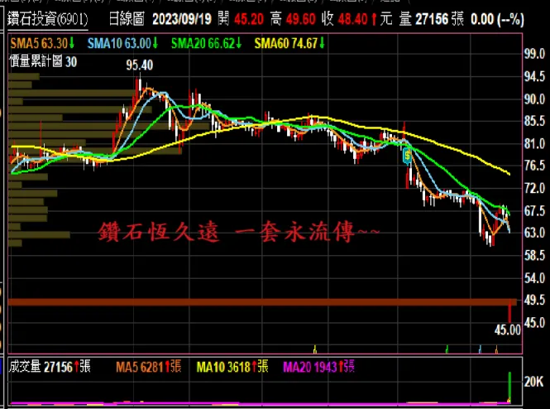The image size is (550, 409).
Task: Click the 99.0 price axis label
Action: coord(534,54)
